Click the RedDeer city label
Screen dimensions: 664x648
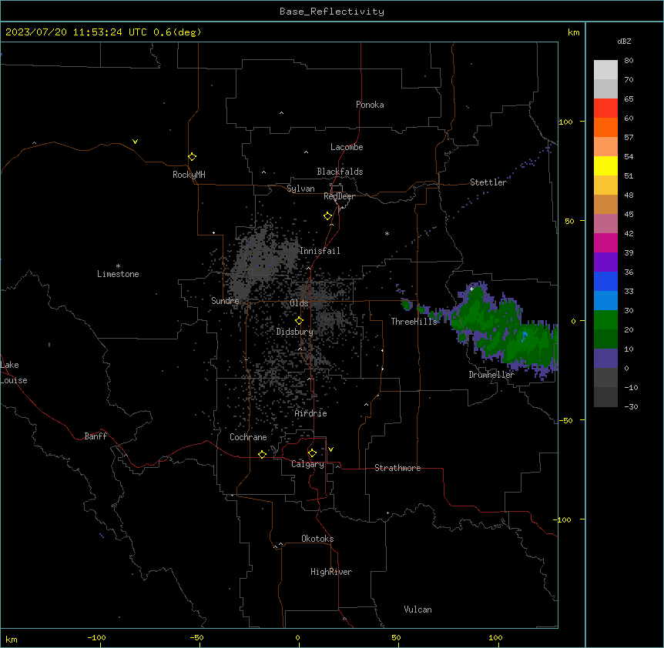click(340, 196)
